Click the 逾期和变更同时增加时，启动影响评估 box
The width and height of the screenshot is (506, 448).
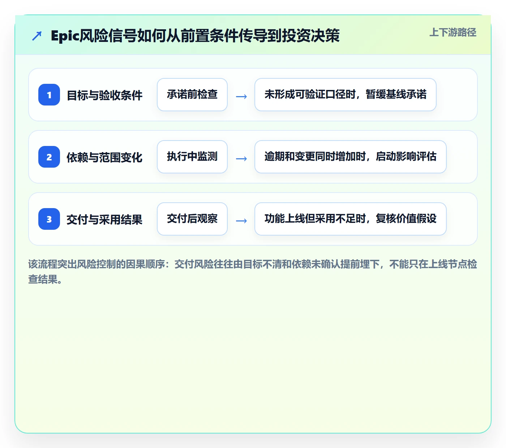(351, 157)
